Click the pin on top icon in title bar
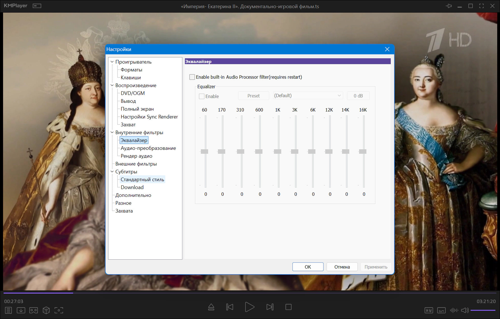 tap(449, 6)
